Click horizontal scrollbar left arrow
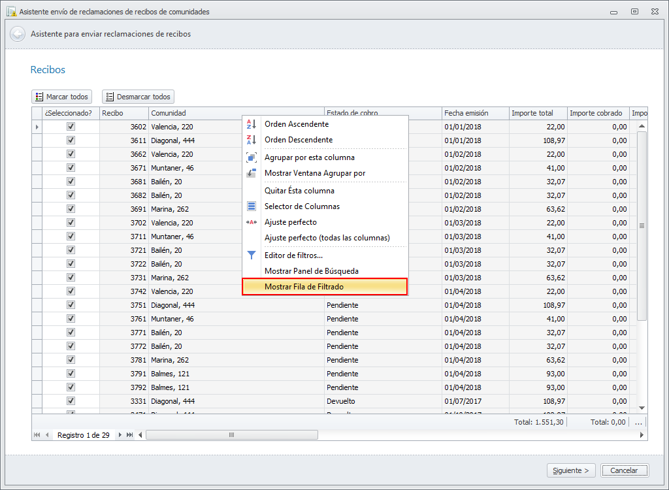The width and height of the screenshot is (669, 490). coord(140,435)
